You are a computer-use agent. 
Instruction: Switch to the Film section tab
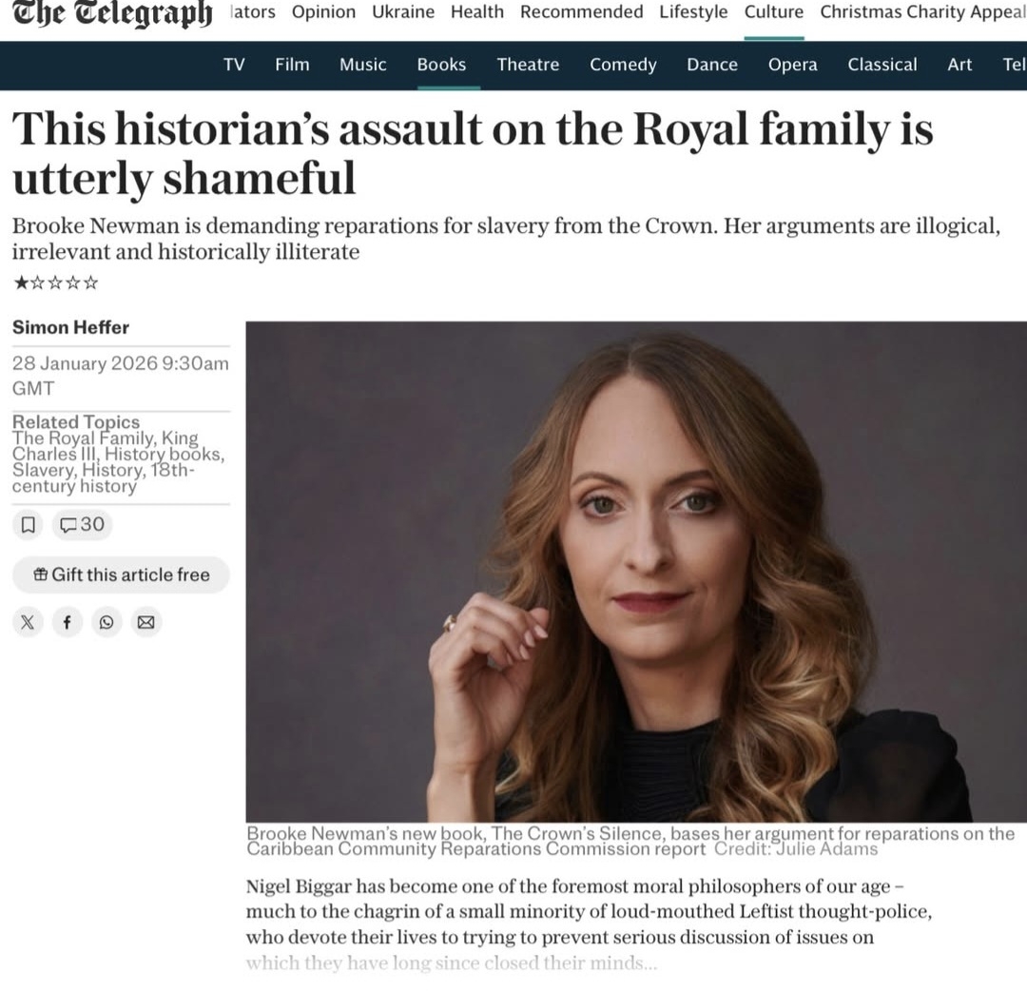292,65
